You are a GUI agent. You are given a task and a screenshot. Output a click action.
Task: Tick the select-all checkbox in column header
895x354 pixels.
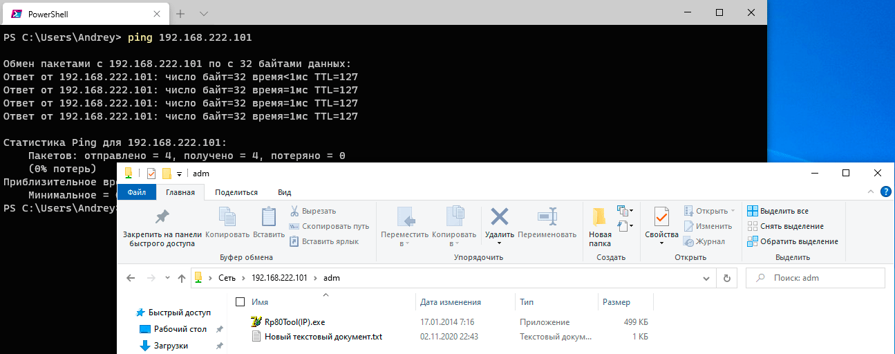(240, 301)
